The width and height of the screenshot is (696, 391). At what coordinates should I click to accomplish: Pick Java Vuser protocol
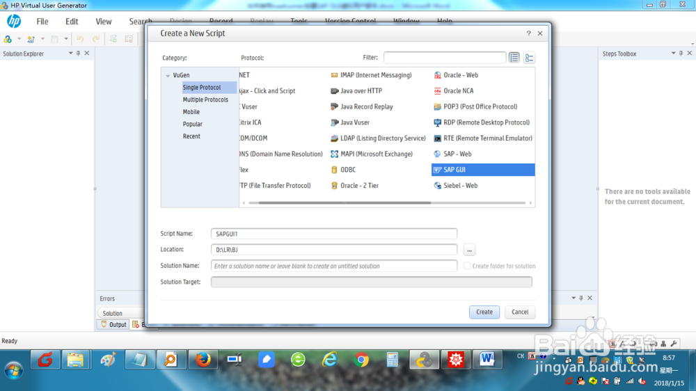click(350, 122)
